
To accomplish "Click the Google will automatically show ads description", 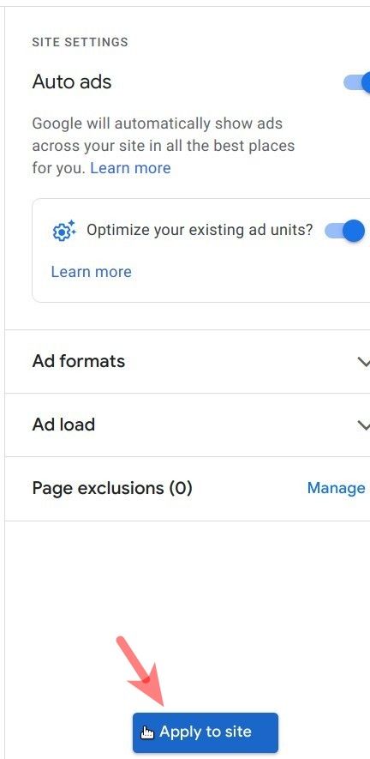I will (x=164, y=146).
